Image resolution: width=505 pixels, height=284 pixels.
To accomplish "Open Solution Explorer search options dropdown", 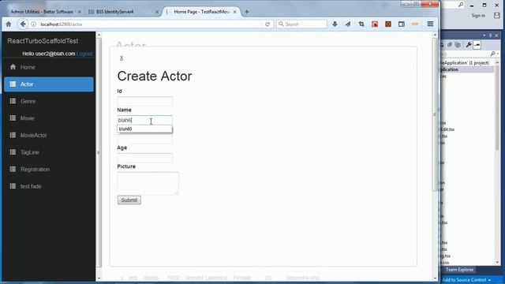I will tap(498, 54).
